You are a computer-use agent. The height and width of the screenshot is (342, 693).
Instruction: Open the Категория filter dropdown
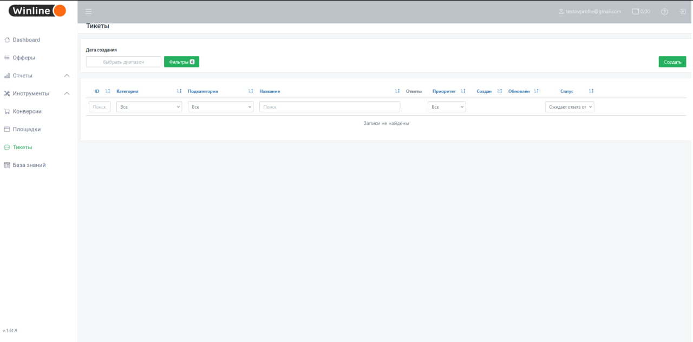(x=149, y=107)
